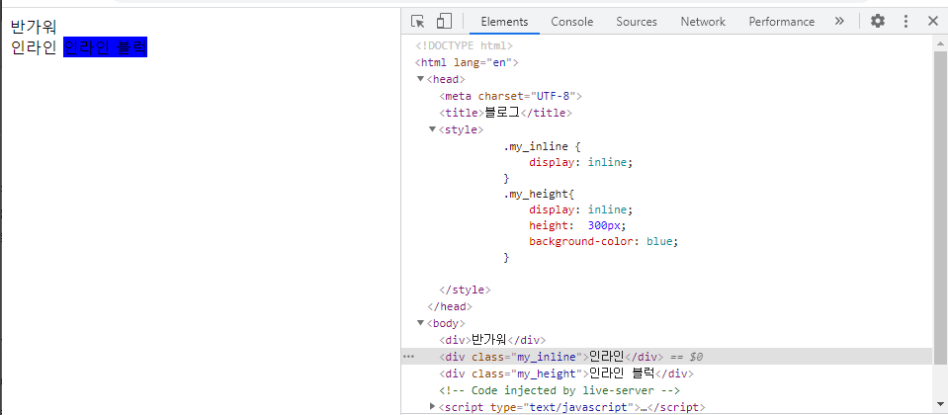
Task: Close the DevTools panel
Action: pos(933,21)
